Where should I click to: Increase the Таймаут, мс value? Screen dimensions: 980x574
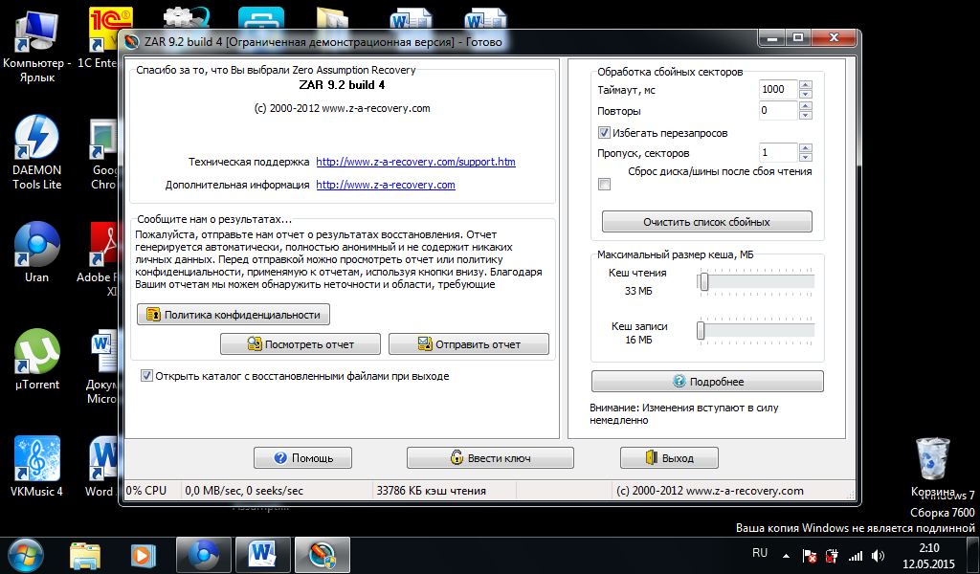click(x=806, y=85)
